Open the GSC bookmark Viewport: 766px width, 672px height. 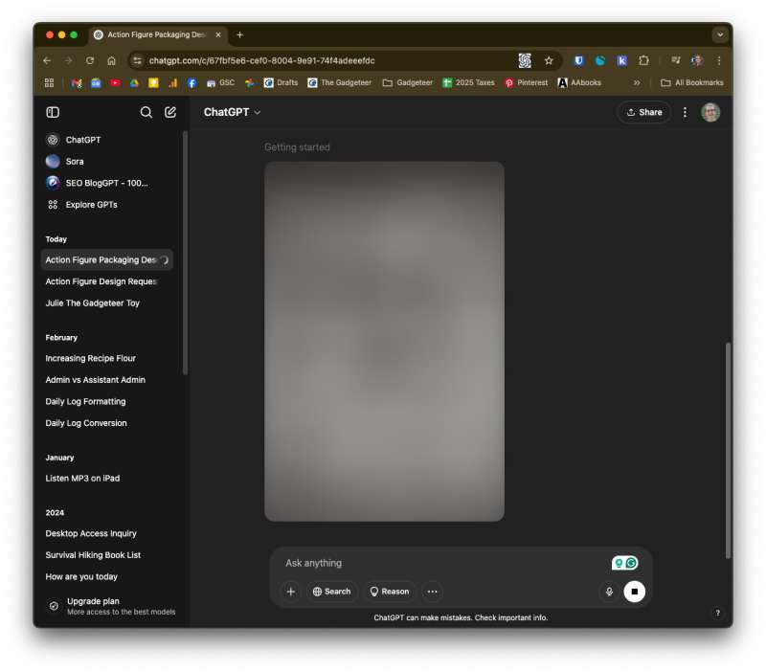coord(221,82)
